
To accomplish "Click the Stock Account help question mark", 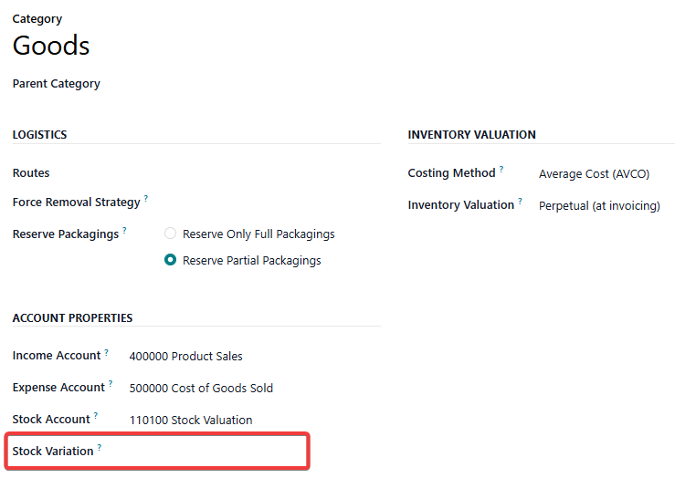I will click(96, 416).
